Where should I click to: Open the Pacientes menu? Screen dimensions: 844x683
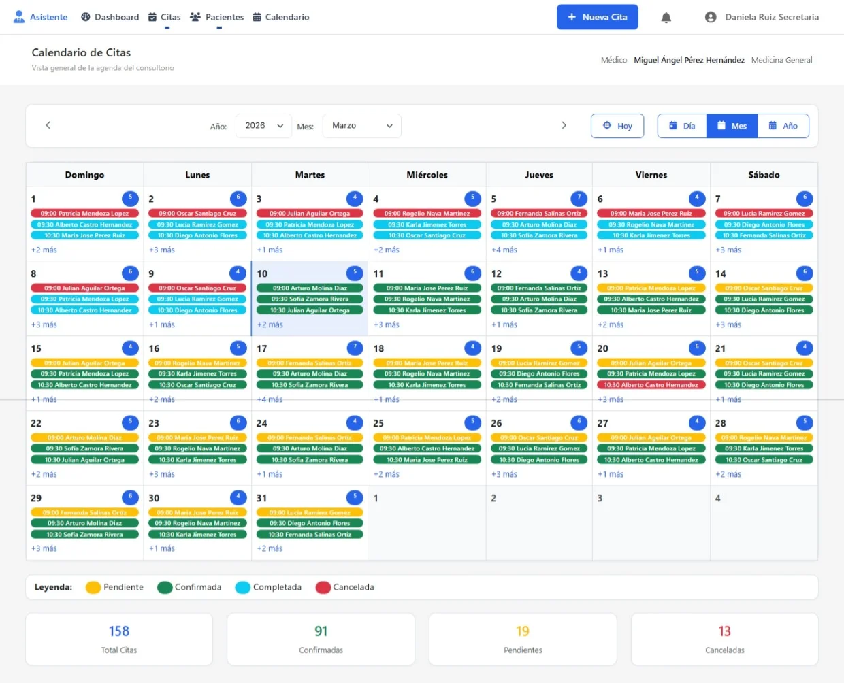tap(216, 17)
